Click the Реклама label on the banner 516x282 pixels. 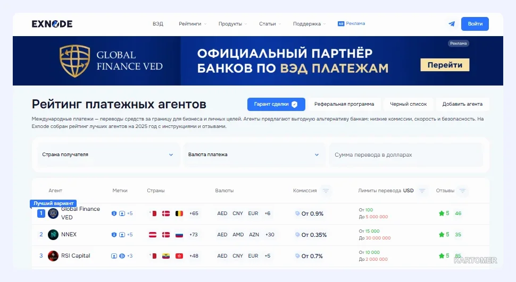point(459,44)
